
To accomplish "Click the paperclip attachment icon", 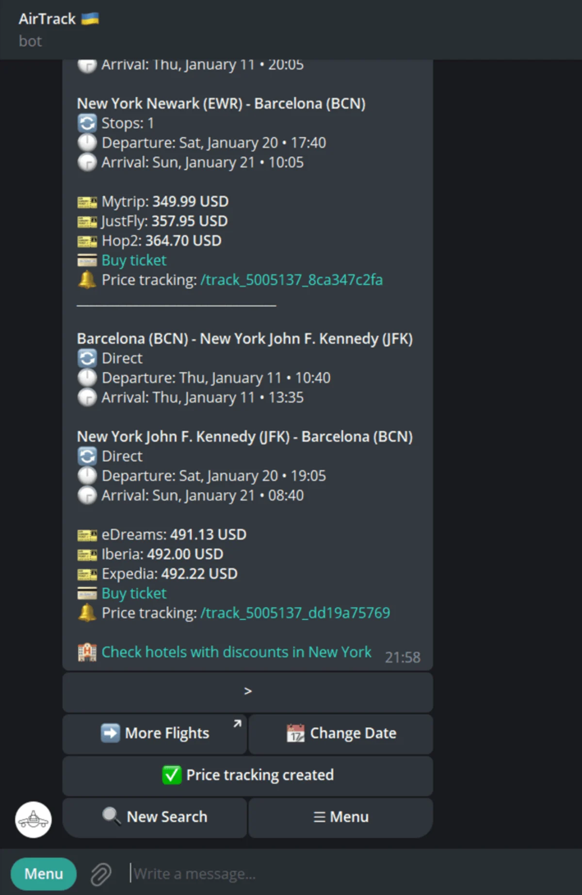I will click(101, 874).
